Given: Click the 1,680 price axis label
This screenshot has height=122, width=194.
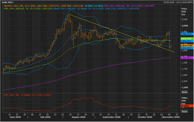Looking at the screenshot, I should pyautogui.click(x=185, y=75).
